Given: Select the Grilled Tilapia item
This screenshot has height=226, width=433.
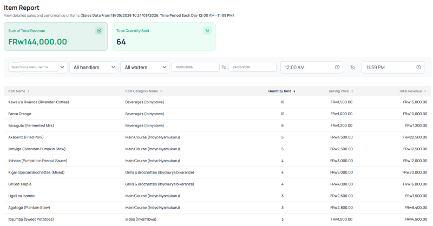Looking at the screenshot, I should 20,184.
